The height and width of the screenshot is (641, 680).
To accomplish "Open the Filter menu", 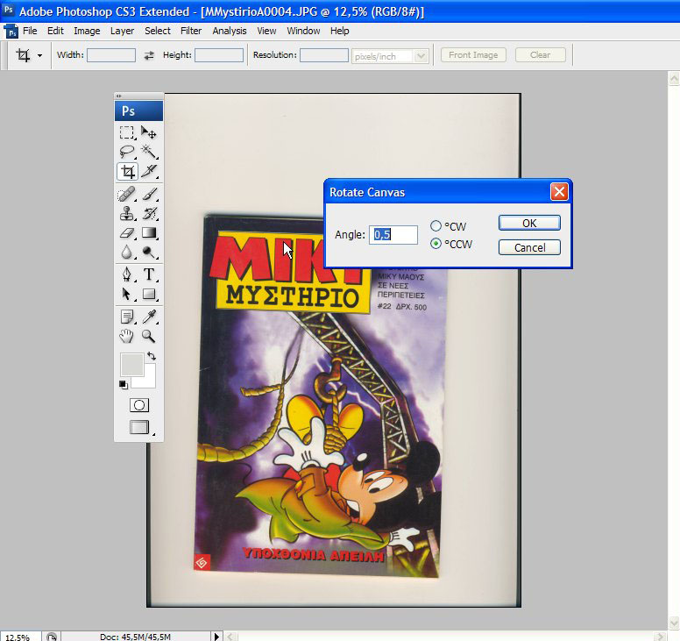I will (191, 31).
